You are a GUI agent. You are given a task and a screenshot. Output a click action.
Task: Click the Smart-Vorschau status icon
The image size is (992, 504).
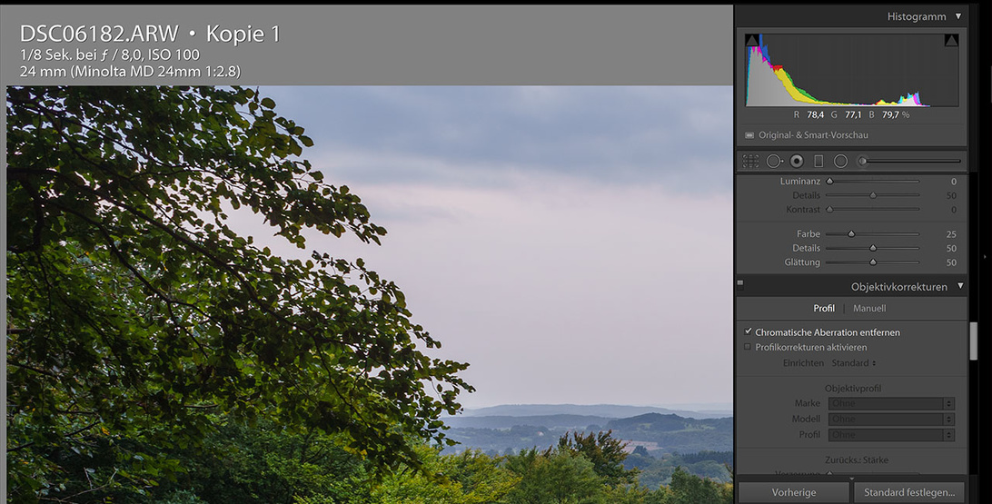[749, 135]
